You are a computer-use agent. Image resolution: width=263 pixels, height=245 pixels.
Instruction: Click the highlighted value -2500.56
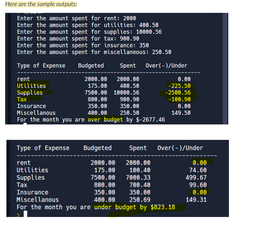[x=178, y=93]
